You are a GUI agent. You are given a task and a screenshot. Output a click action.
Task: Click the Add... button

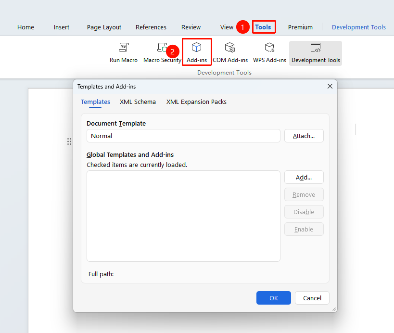tap(304, 178)
